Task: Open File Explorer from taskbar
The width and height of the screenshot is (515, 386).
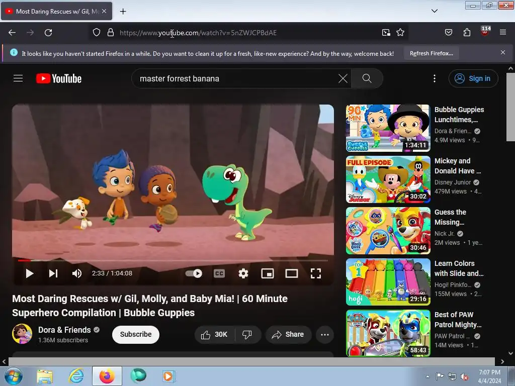Action: pyautogui.click(x=45, y=376)
